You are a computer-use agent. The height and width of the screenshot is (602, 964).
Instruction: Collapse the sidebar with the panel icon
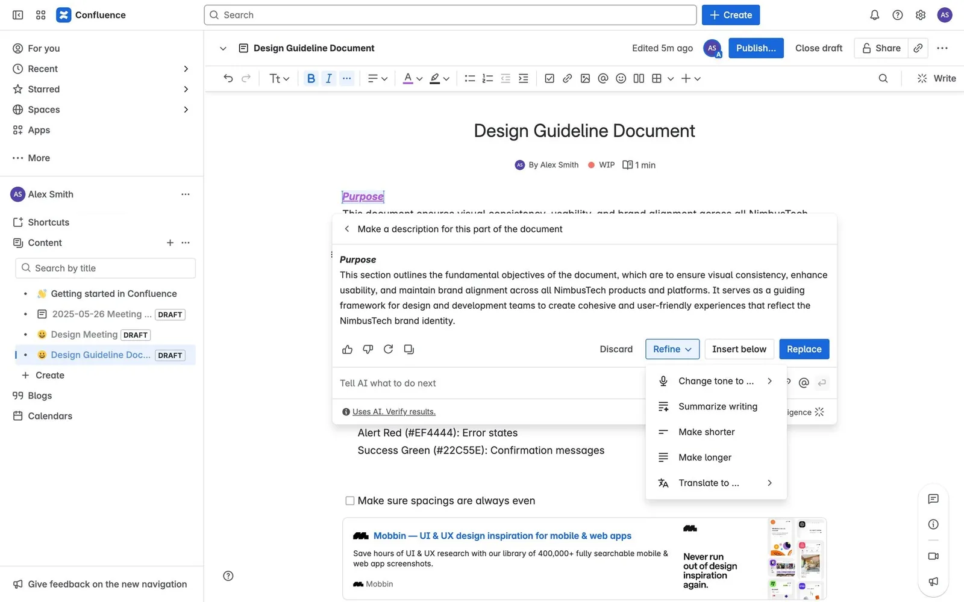pyautogui.click(x=18, y=15)
